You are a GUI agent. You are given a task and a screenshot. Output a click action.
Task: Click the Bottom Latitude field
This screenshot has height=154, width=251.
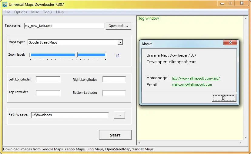(114, 93)
